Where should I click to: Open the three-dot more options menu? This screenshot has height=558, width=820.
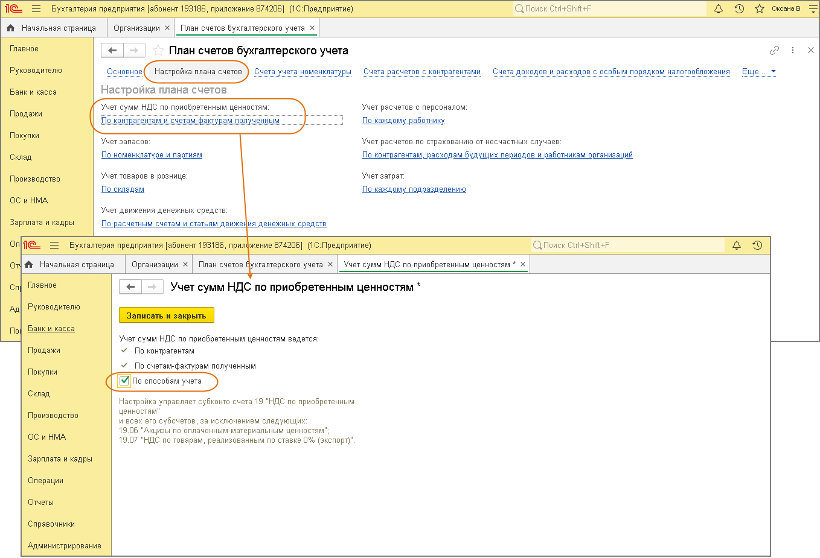point(793,51)
